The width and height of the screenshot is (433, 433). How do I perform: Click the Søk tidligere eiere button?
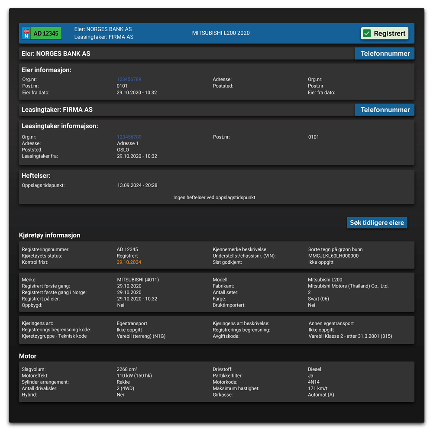(x=377, y=223)
